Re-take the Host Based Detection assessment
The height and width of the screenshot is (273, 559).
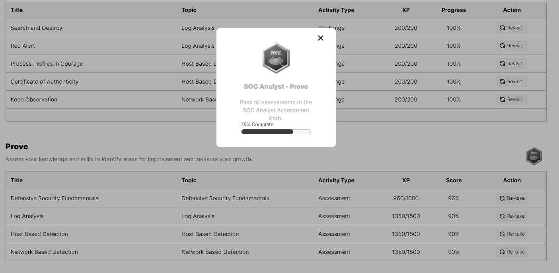tap(512, 234)
